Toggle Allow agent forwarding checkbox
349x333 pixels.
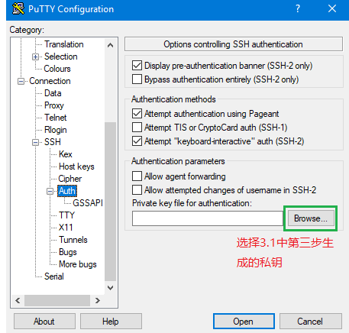click(x=137, y=176)
